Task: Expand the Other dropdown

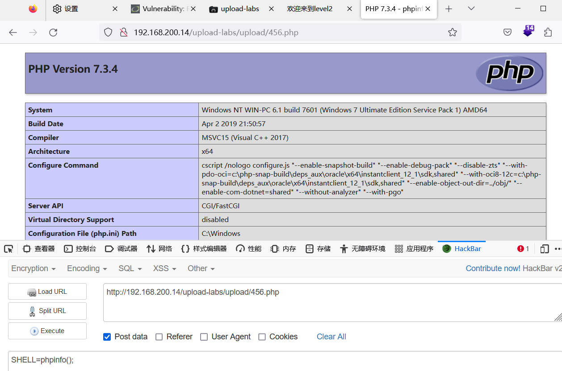Action: [x=201, y=268]
